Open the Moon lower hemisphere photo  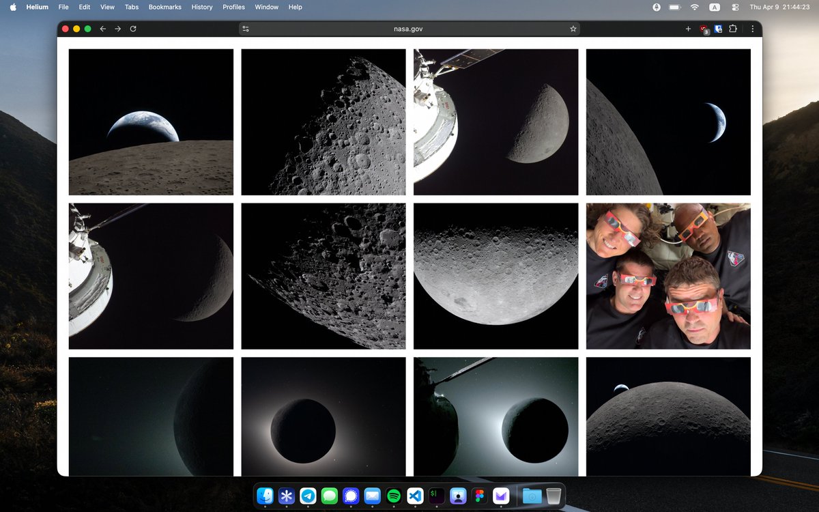496,276
